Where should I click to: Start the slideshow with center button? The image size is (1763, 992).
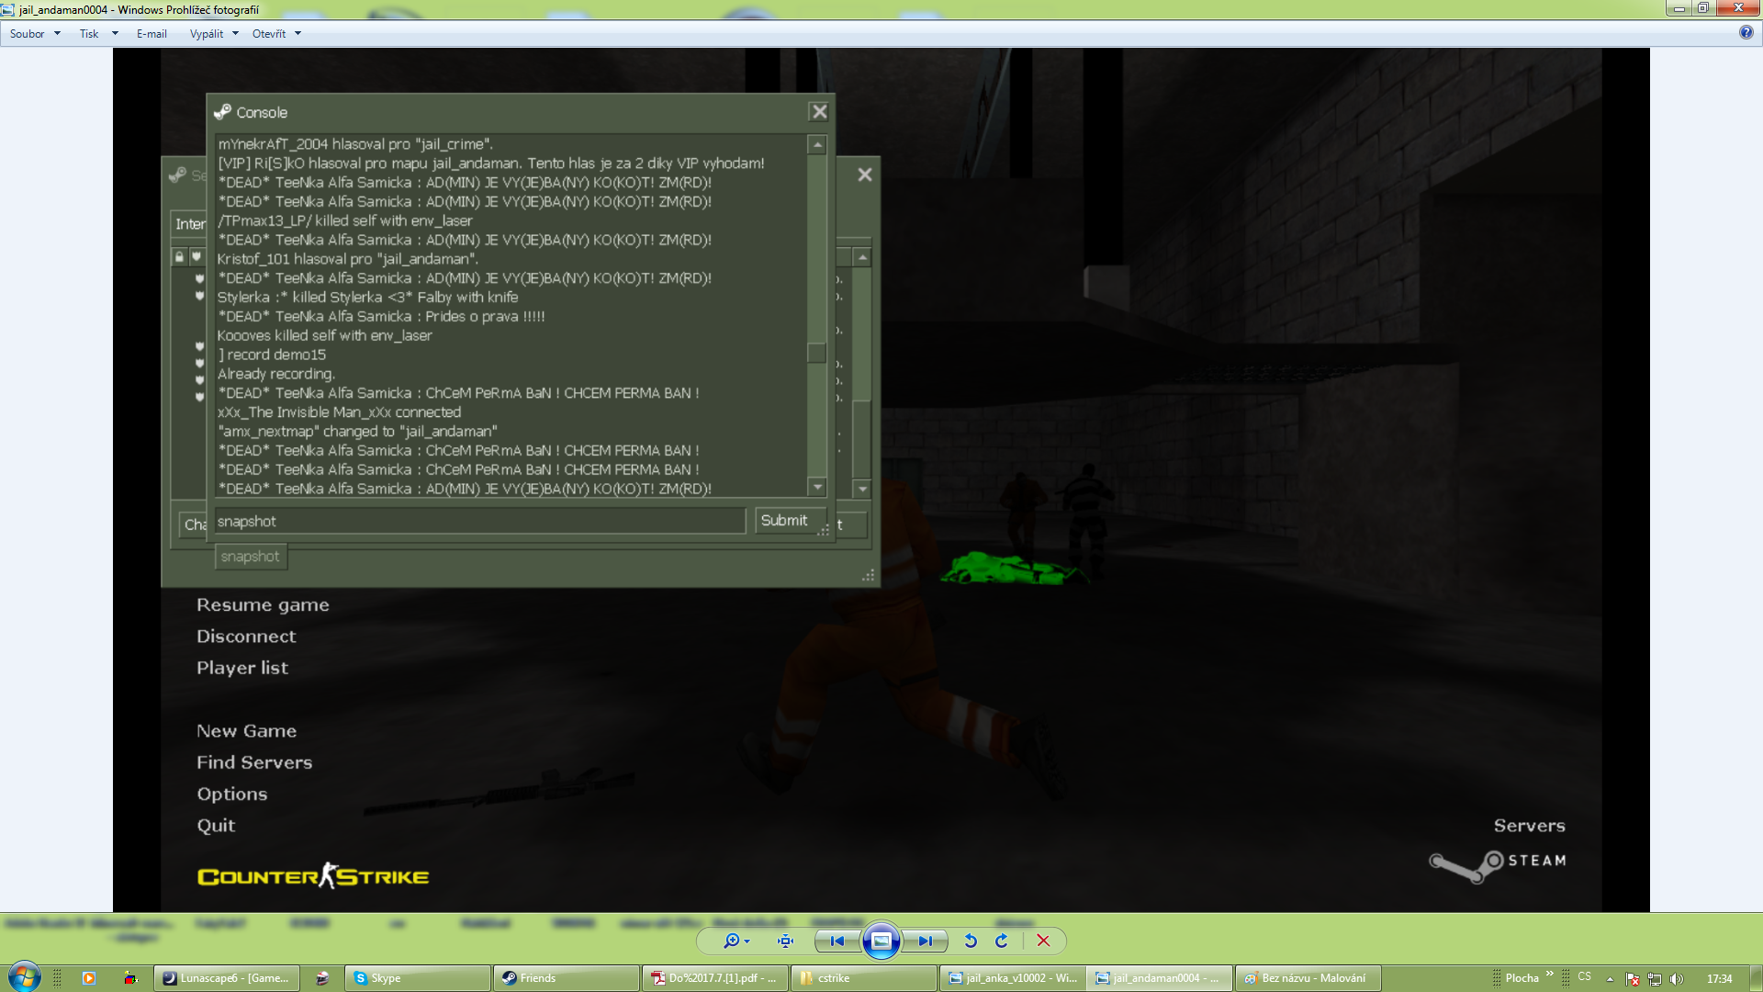click(881, 941)
